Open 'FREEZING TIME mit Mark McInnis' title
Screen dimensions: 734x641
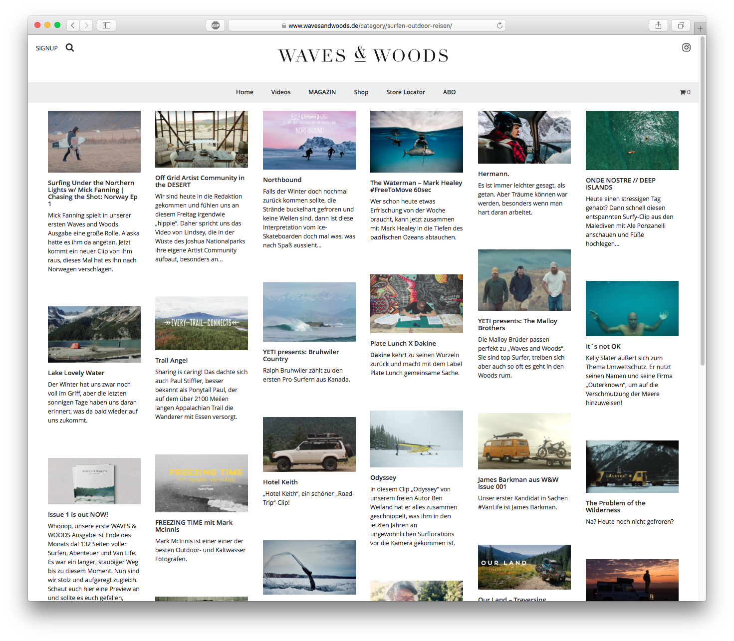(194, 526)
